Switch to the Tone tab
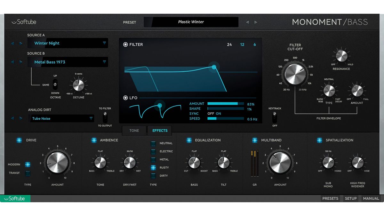The height and width of the screenshot is (216, 384). pos(134,131)
